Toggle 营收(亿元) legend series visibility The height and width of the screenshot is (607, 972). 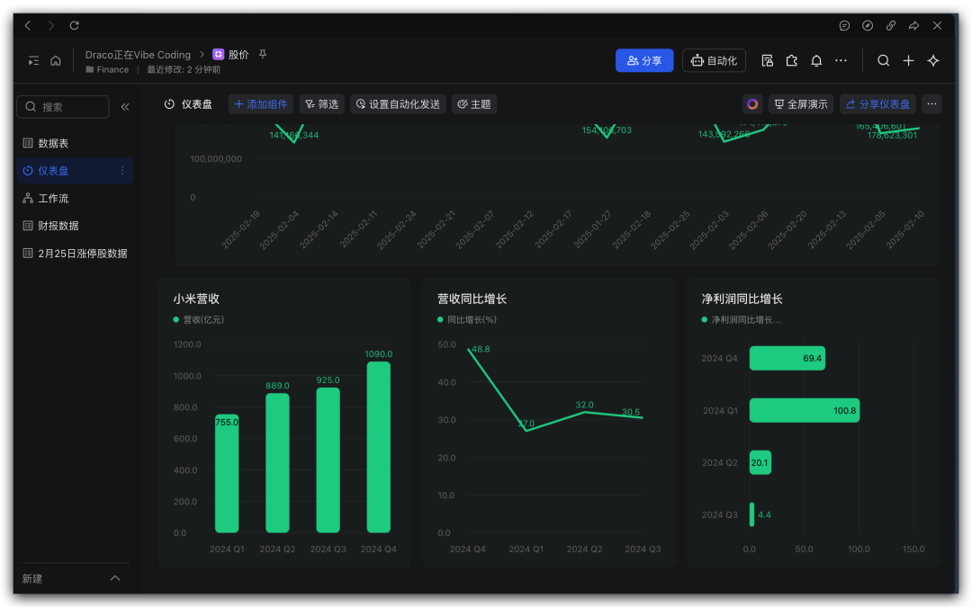(198, 319)
